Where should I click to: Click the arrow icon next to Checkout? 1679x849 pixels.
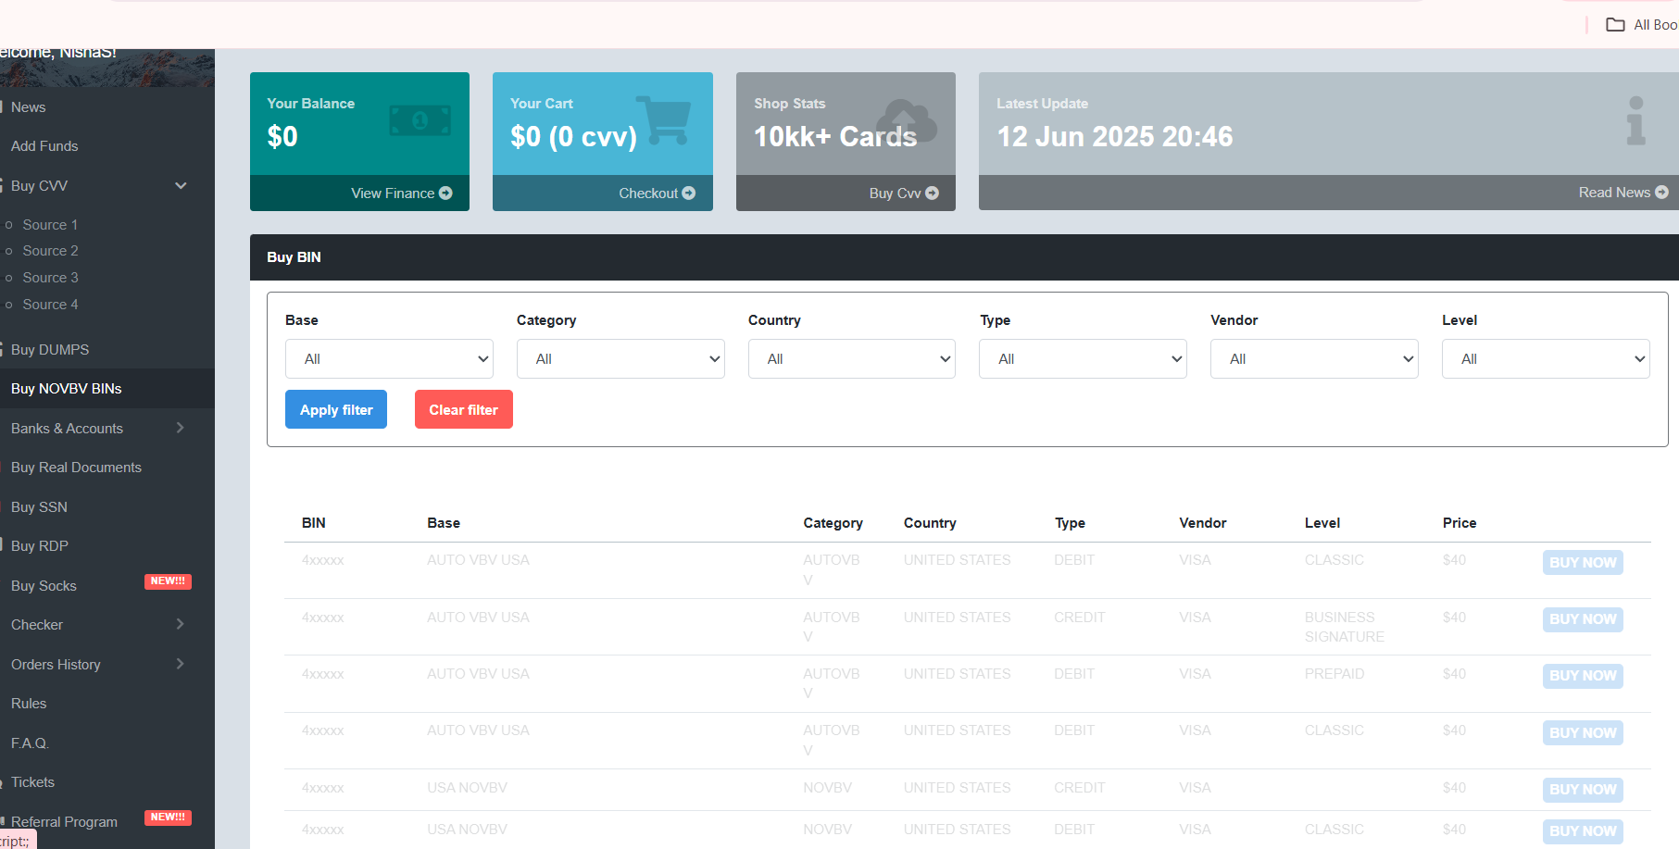click(688, 193)
